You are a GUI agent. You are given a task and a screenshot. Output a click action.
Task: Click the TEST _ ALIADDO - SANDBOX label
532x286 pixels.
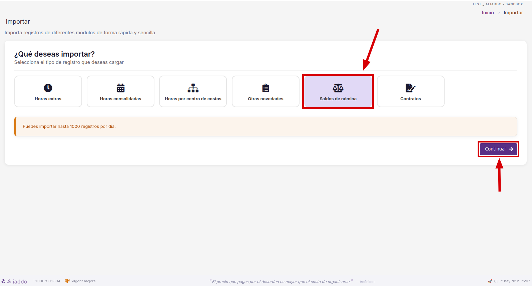coord(498,4)
